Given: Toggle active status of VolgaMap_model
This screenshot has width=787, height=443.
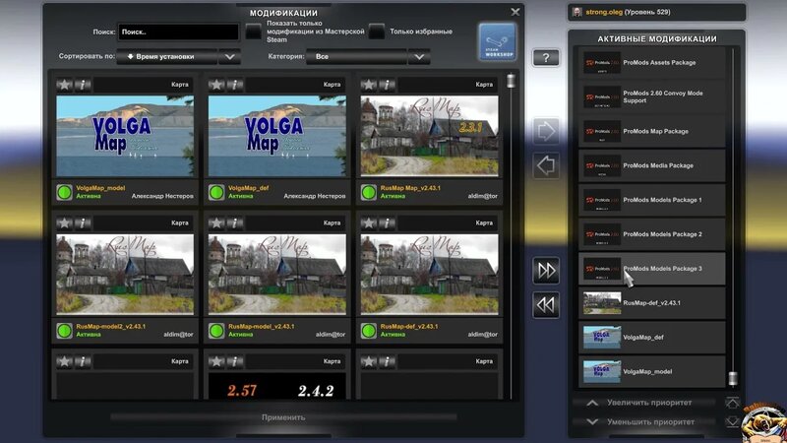Looking at the screenshot, I should click(x=64, y=192).
